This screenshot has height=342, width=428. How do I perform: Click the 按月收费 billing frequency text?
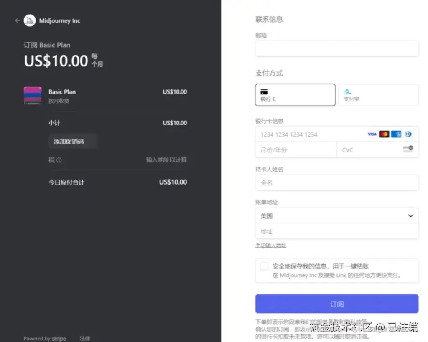pos(59,101)
